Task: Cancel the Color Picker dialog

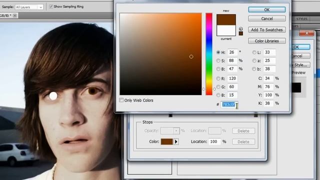Action: point(266,18)
